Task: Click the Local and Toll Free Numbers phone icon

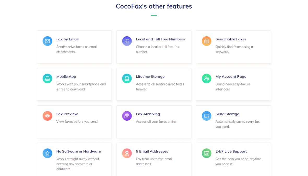Action: click(127, 41)
